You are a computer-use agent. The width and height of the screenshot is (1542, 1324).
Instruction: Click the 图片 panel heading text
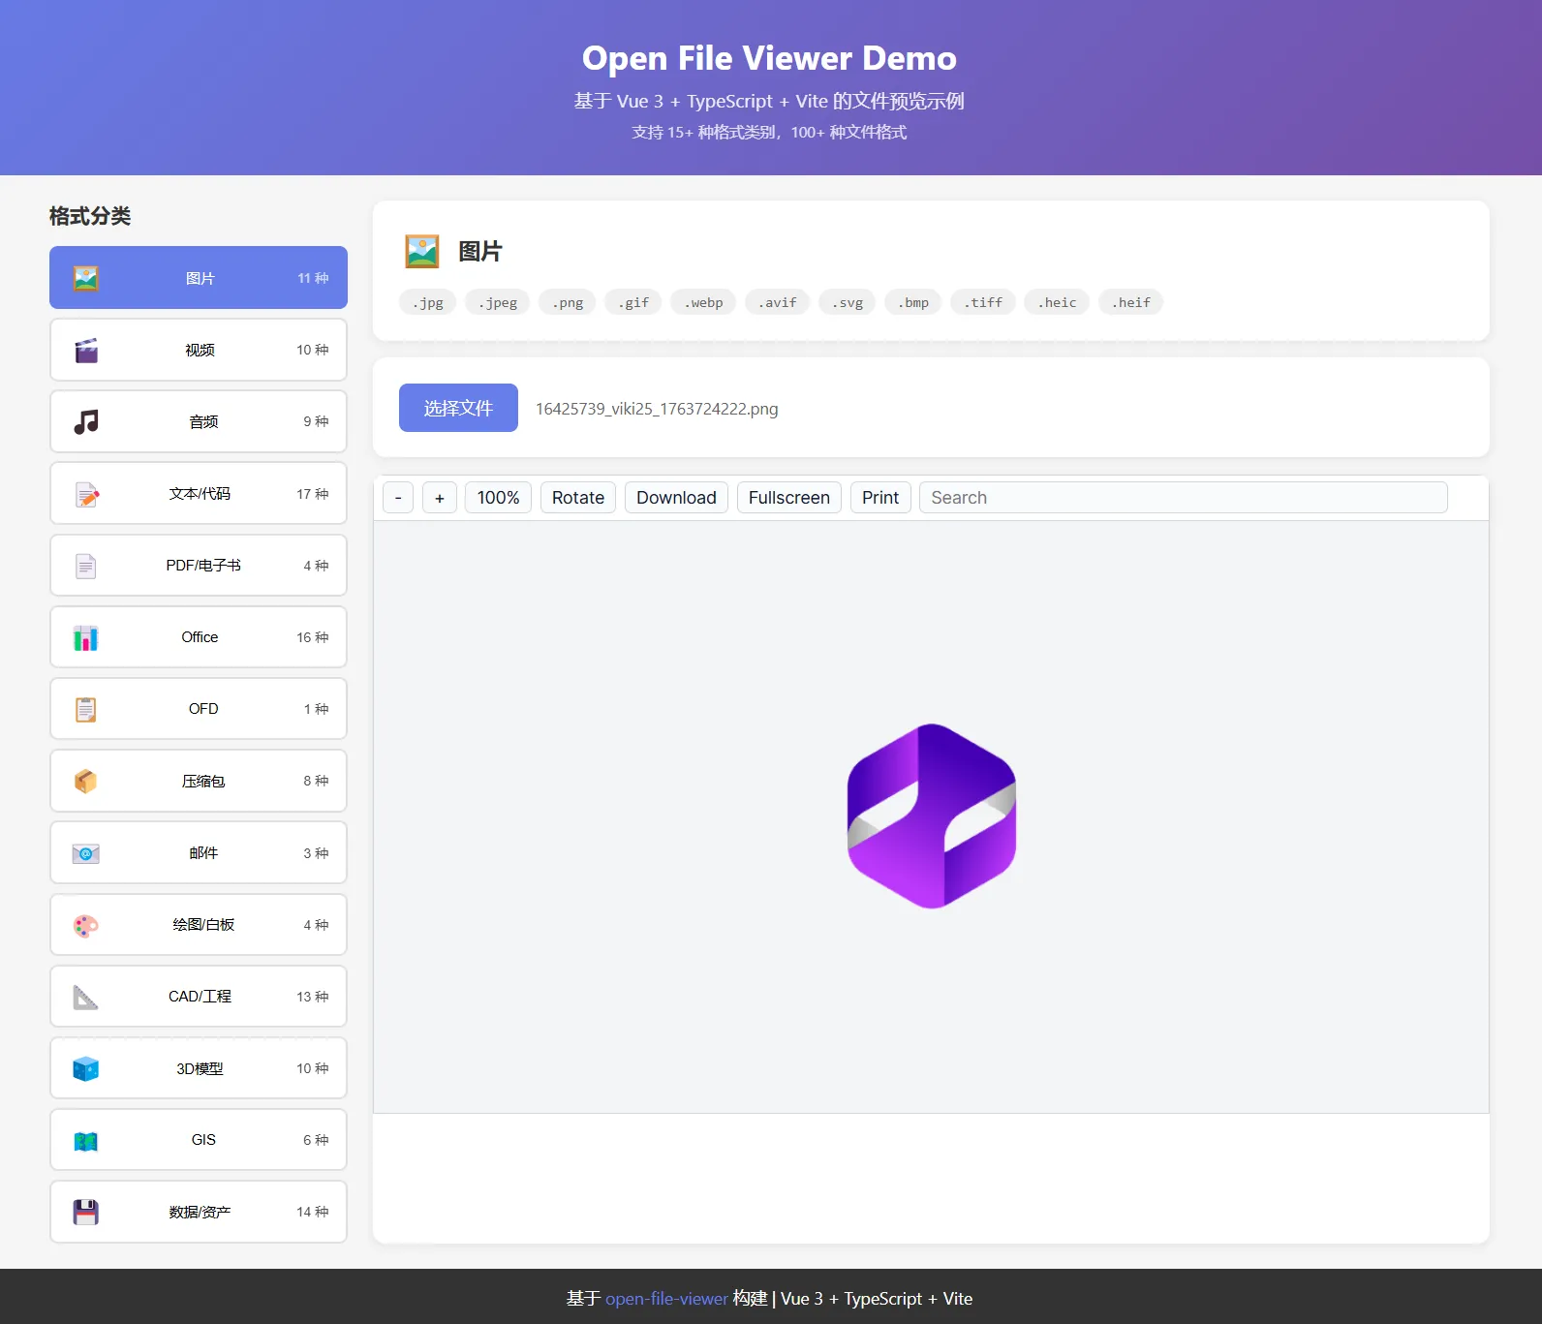[480, 252]
